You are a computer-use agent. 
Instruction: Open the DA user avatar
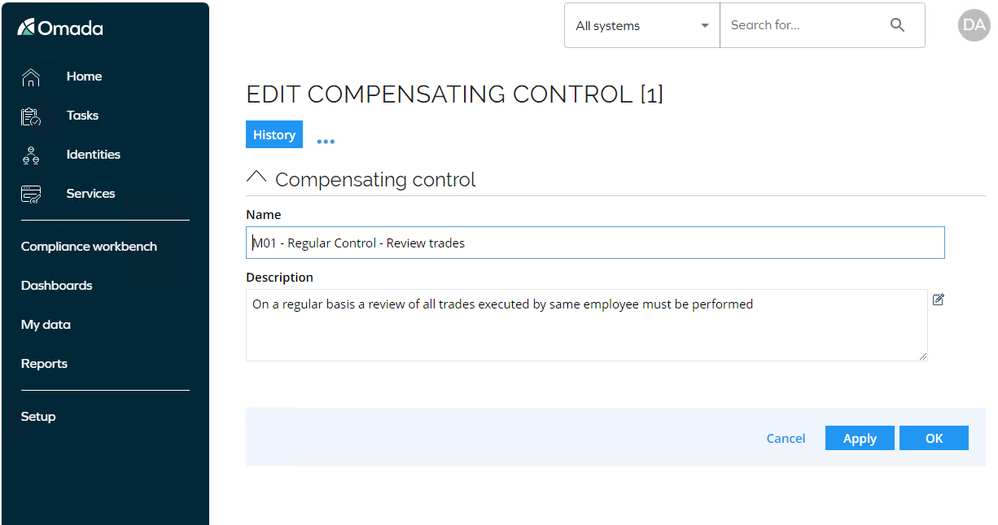pos(974,25)
